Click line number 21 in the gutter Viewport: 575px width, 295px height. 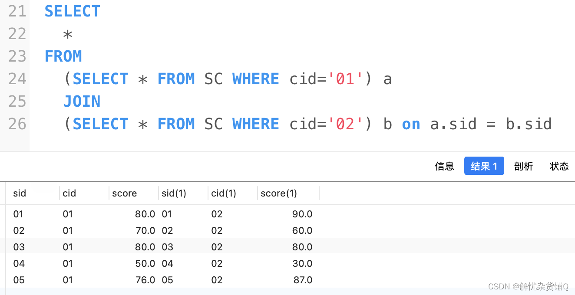17,11
